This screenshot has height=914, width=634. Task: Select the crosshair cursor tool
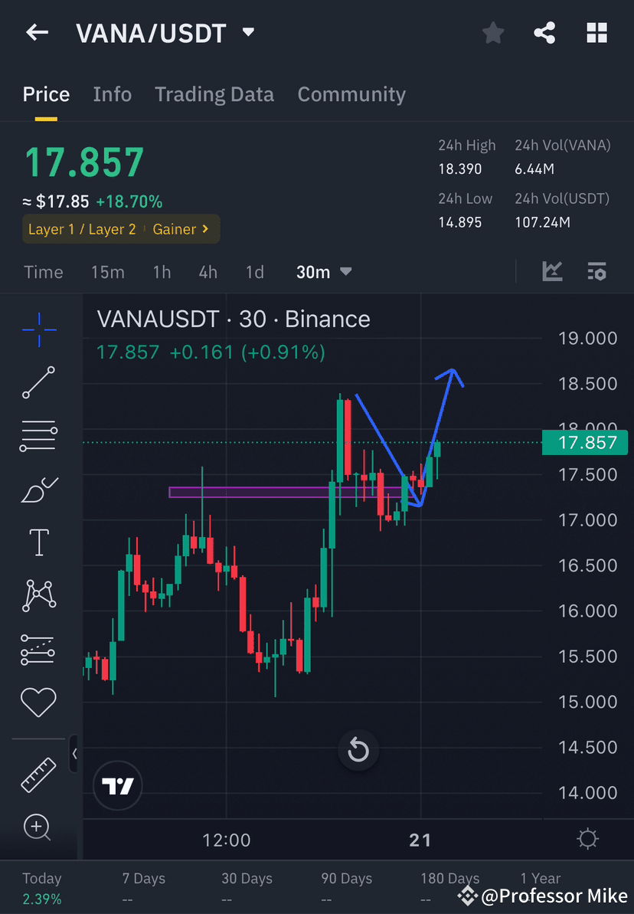tap(38, 329)
